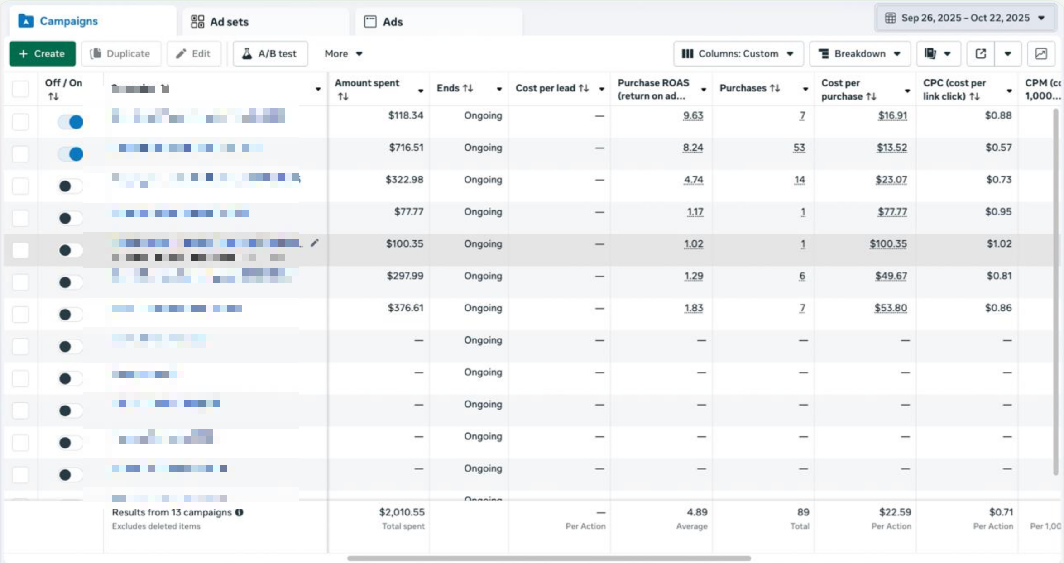Click the Amount spent value $297.99
This screenshot has height=563, width=1064.
(405, 276)
